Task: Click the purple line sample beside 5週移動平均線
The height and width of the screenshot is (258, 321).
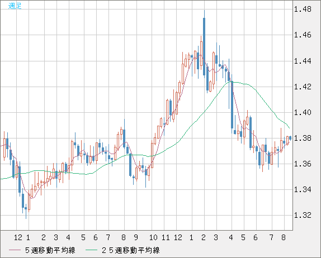Action: tap(15, 250)
